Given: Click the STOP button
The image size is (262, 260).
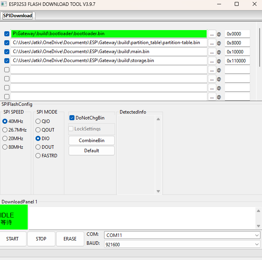Looking at the screenshot, I should 41,239.
